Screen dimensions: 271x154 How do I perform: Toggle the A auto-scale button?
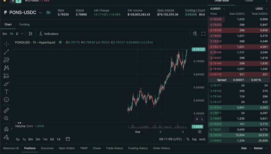point(197,119)
